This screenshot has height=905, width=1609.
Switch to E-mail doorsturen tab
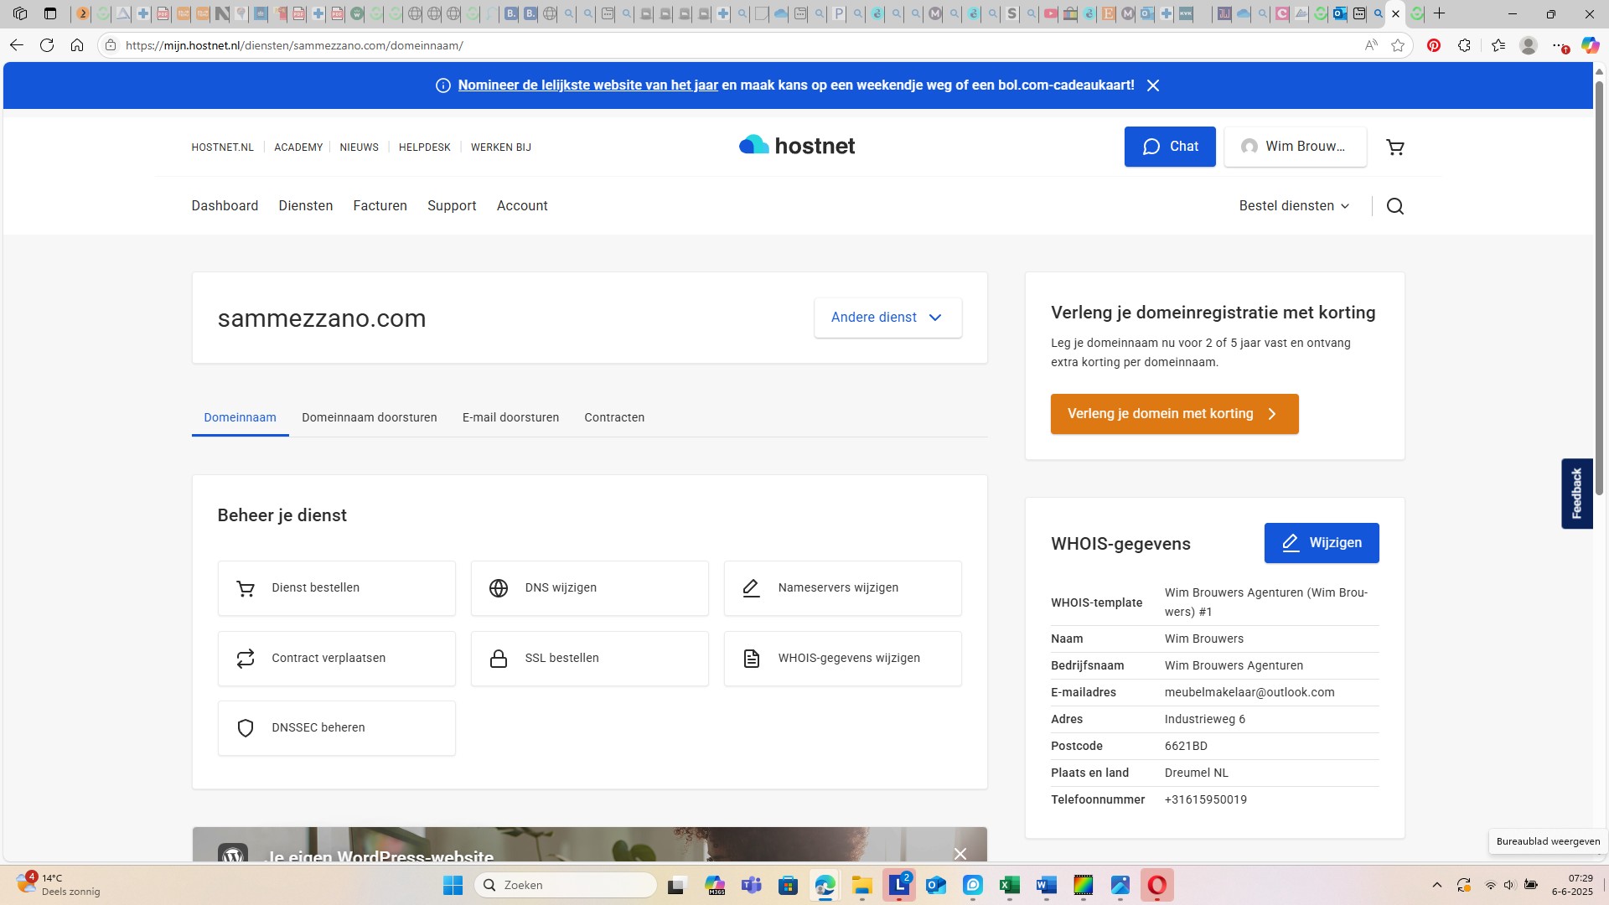pyautogui.click(x=510, y=417)
